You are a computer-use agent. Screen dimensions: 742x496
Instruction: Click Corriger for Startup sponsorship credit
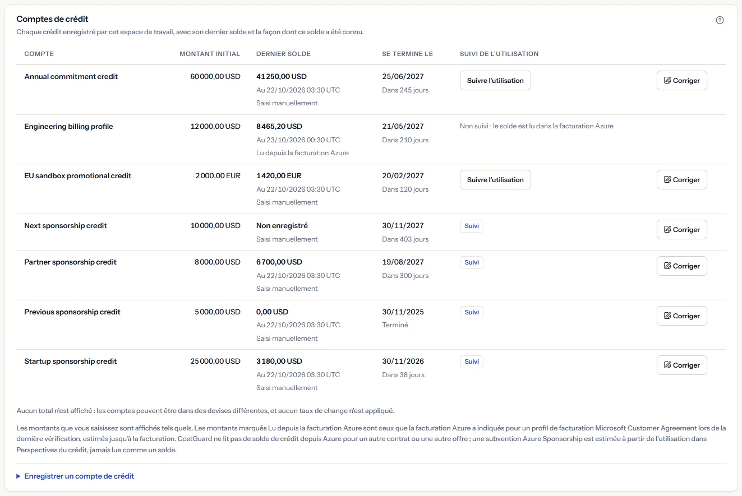pos(681,365)
